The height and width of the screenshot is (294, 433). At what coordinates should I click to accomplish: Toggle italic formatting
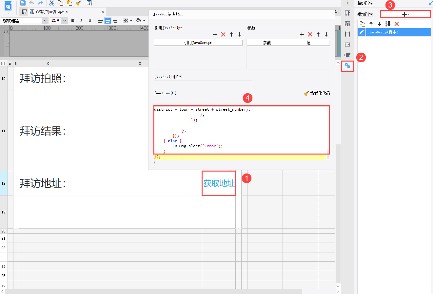[81, 21]
